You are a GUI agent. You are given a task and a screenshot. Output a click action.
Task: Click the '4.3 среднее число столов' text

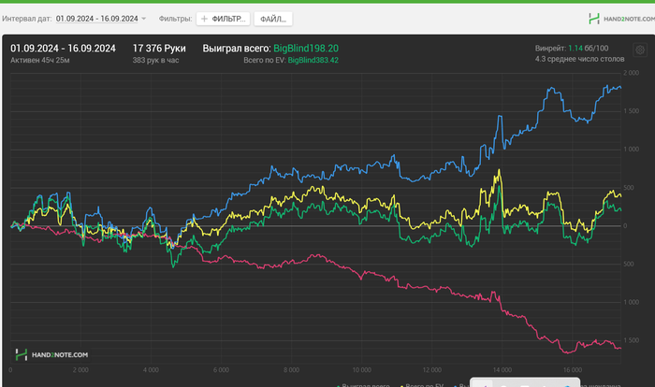pos(580,59)
